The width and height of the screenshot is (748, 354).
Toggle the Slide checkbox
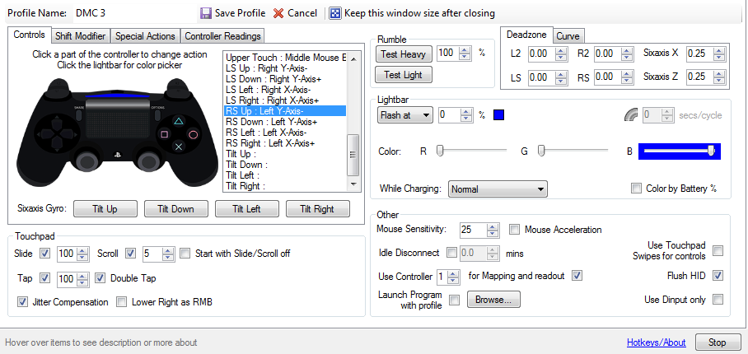click(x=44, y=254)
